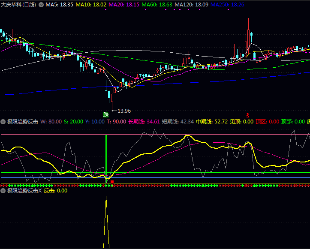
Task: Click the small red square signal marker
Action: [x=112, y=182]
